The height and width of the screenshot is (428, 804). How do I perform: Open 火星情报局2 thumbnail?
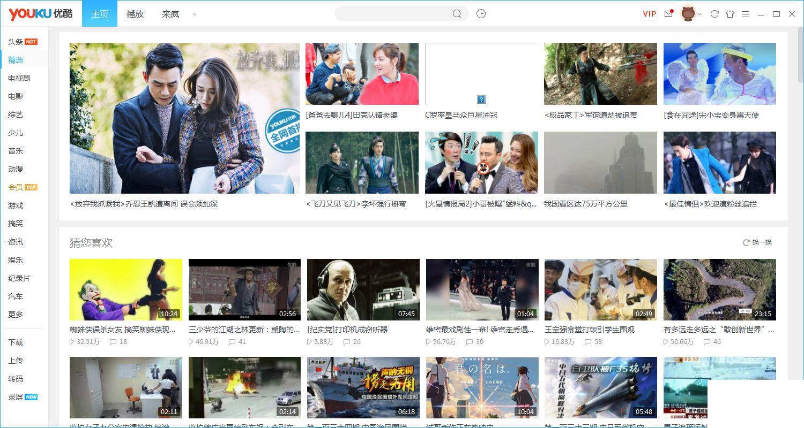coord(481,163)
